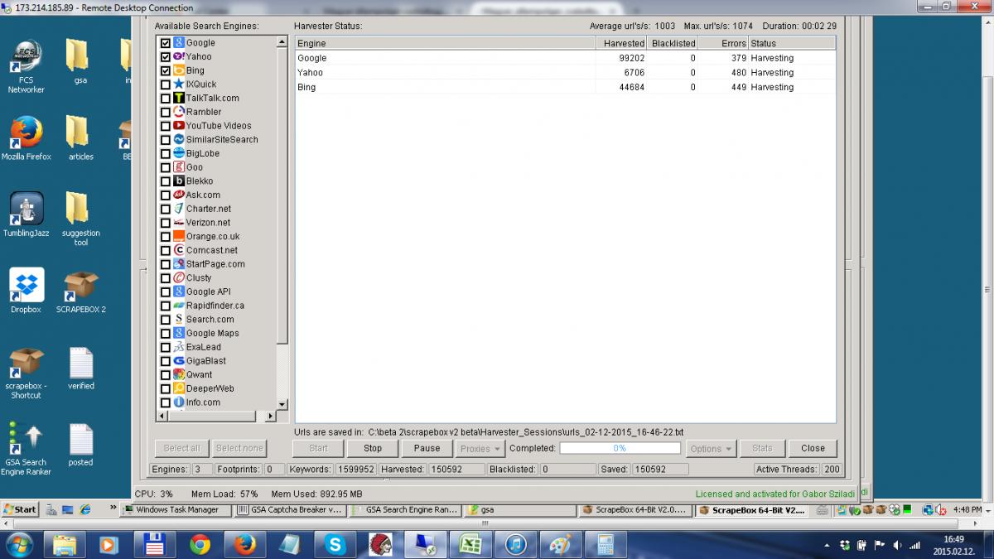The image size is (994, 559).
Task: Click the Orange.co.uk engine icon
Action: point(178,236)
